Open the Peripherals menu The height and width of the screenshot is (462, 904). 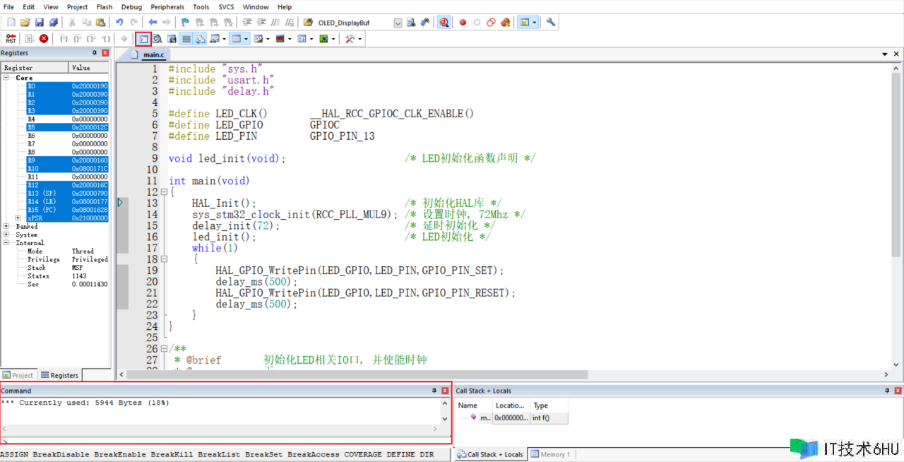(167, 7)
